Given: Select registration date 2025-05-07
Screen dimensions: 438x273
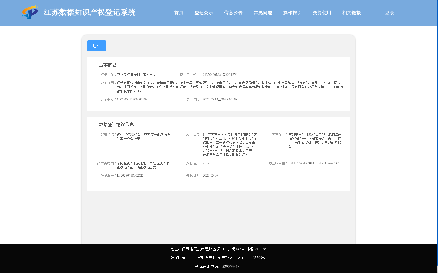Looking at the screenshot, I should pyautogui.click(x=211, y=176).
